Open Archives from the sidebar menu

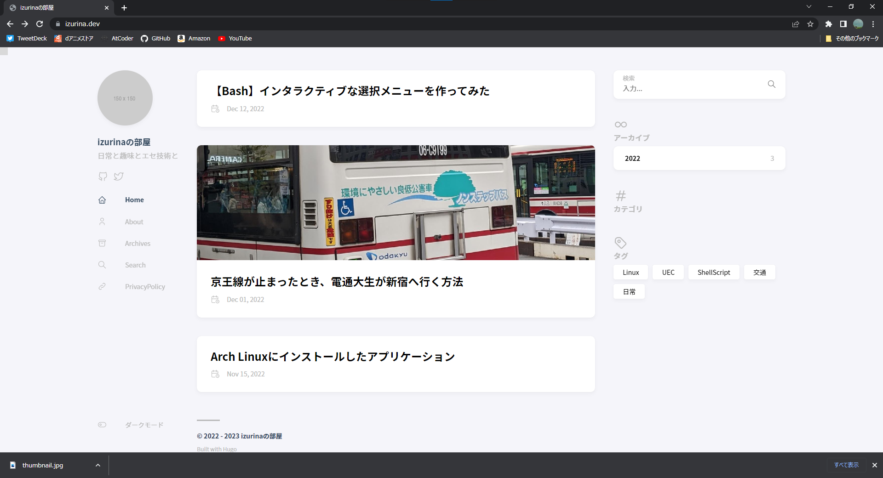point(138,243)
